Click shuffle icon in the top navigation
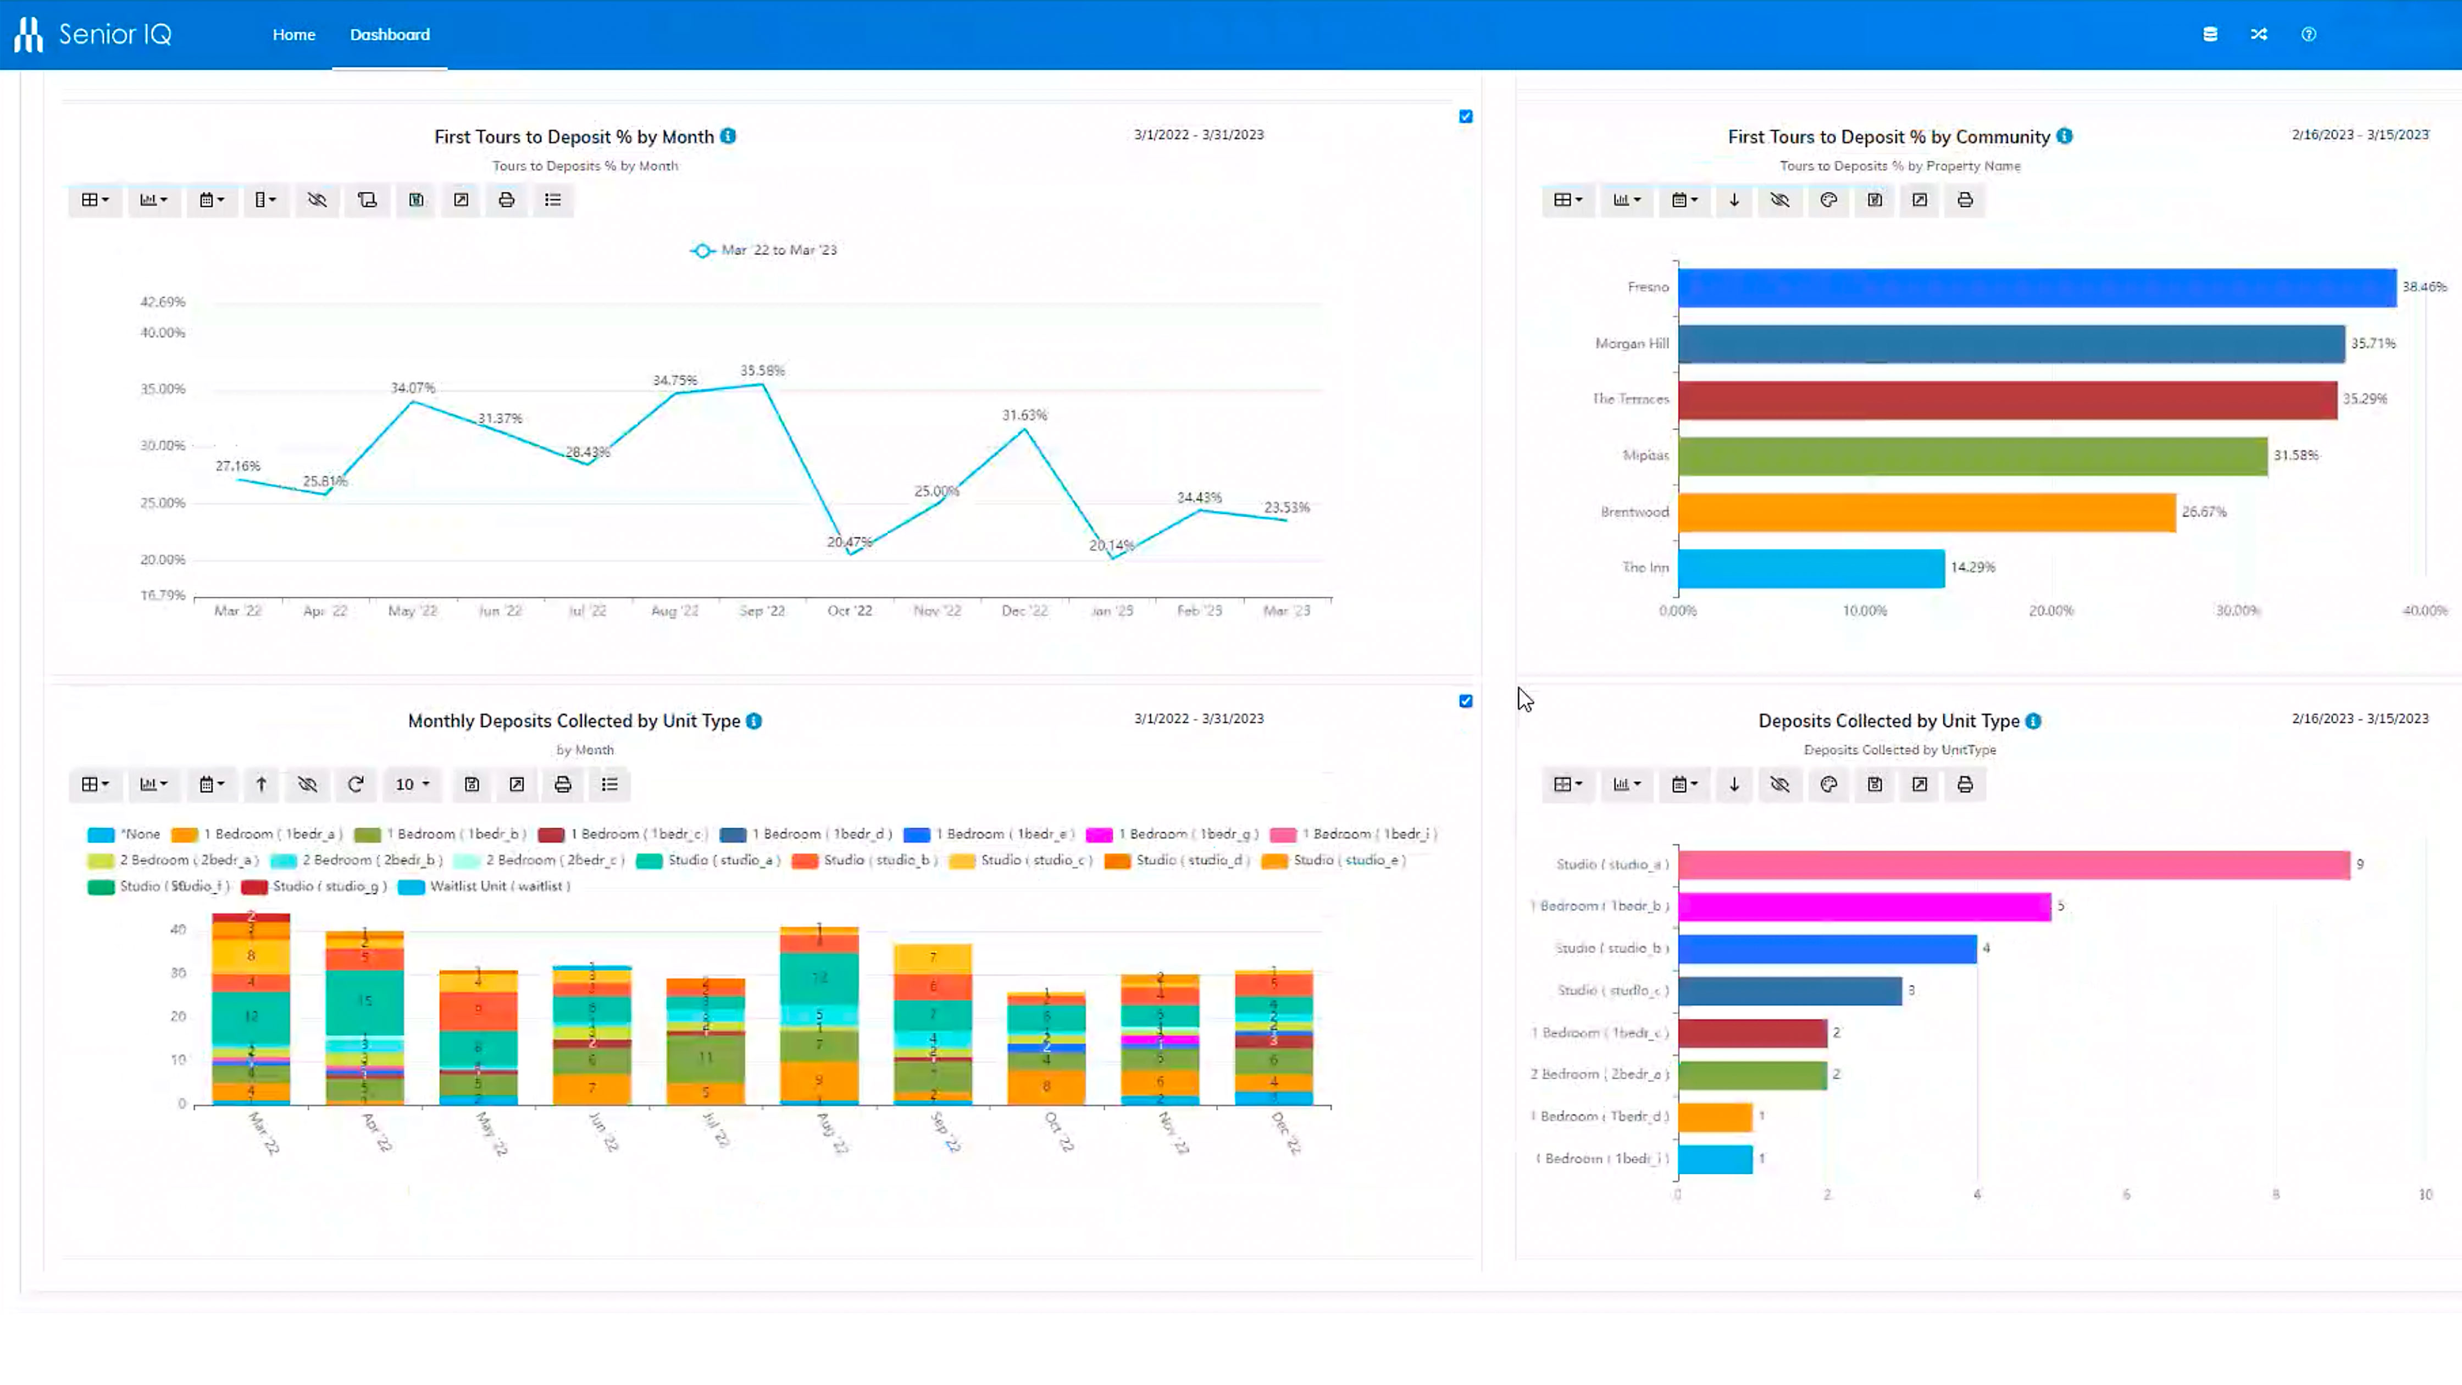The image size is (2462, 1385). [2259, 35]
